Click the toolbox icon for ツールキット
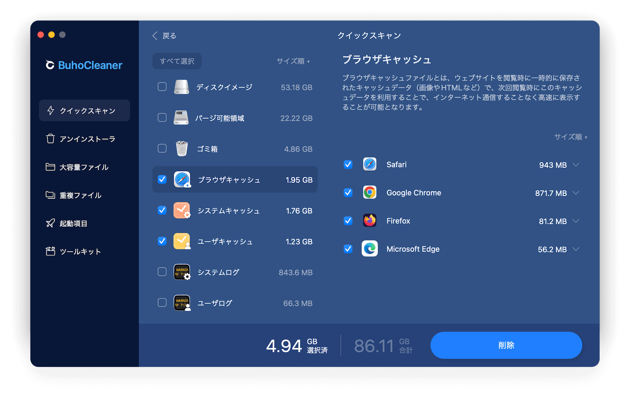This screenshot has width=630, height=407. click(x=50, y=251)
